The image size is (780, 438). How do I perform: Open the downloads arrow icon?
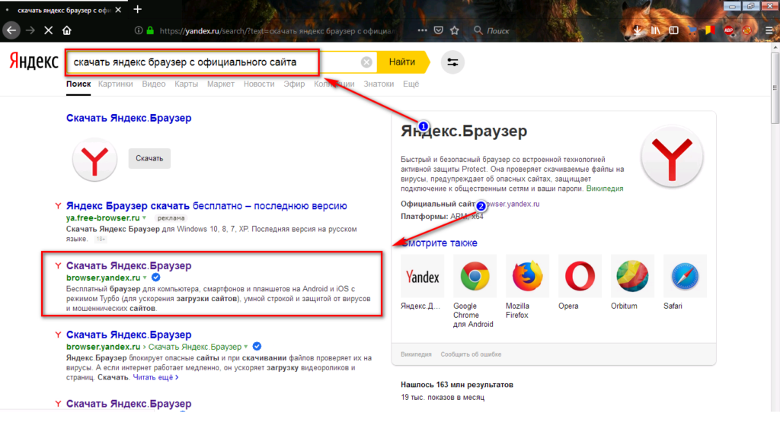pyautogui.click(x=638, y=30)
